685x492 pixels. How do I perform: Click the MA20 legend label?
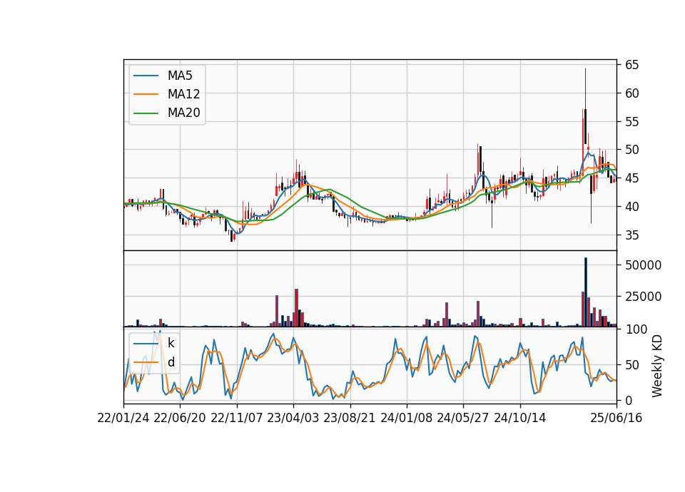(184, 113)
